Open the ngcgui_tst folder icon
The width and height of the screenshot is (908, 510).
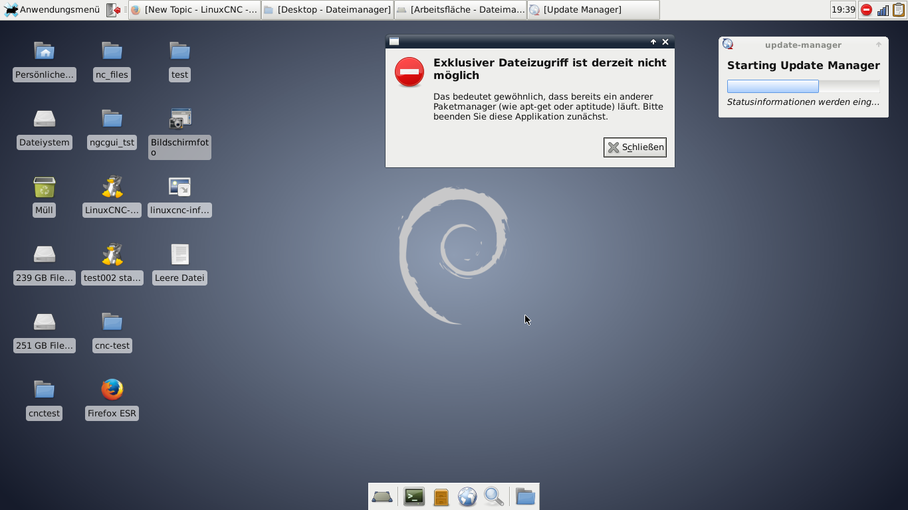(x=112, y=119)
